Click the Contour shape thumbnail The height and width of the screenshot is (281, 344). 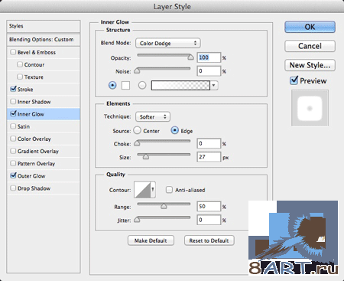[x=142, y=189]
